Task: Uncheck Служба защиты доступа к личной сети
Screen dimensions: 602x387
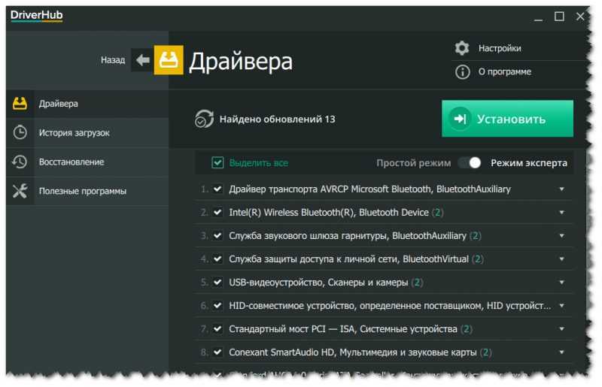Action: (217, 259)
